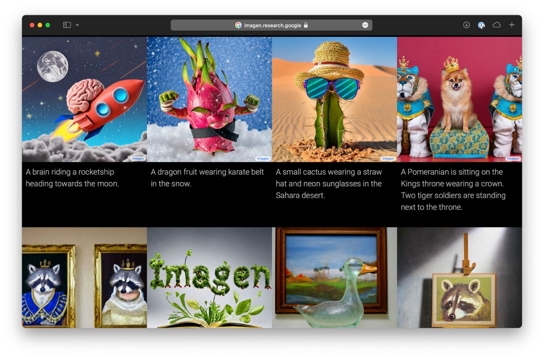Click the caption "A dragon fruit wearing karate belt in the snow."
Screen dimensions: 544x357
coord(207,178)
